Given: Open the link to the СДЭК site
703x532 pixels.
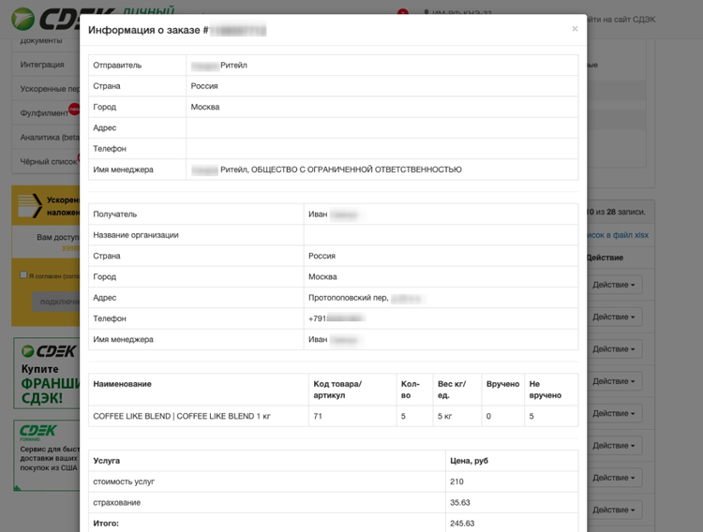Looking at the screenshot, I should (x=621, y=20).
